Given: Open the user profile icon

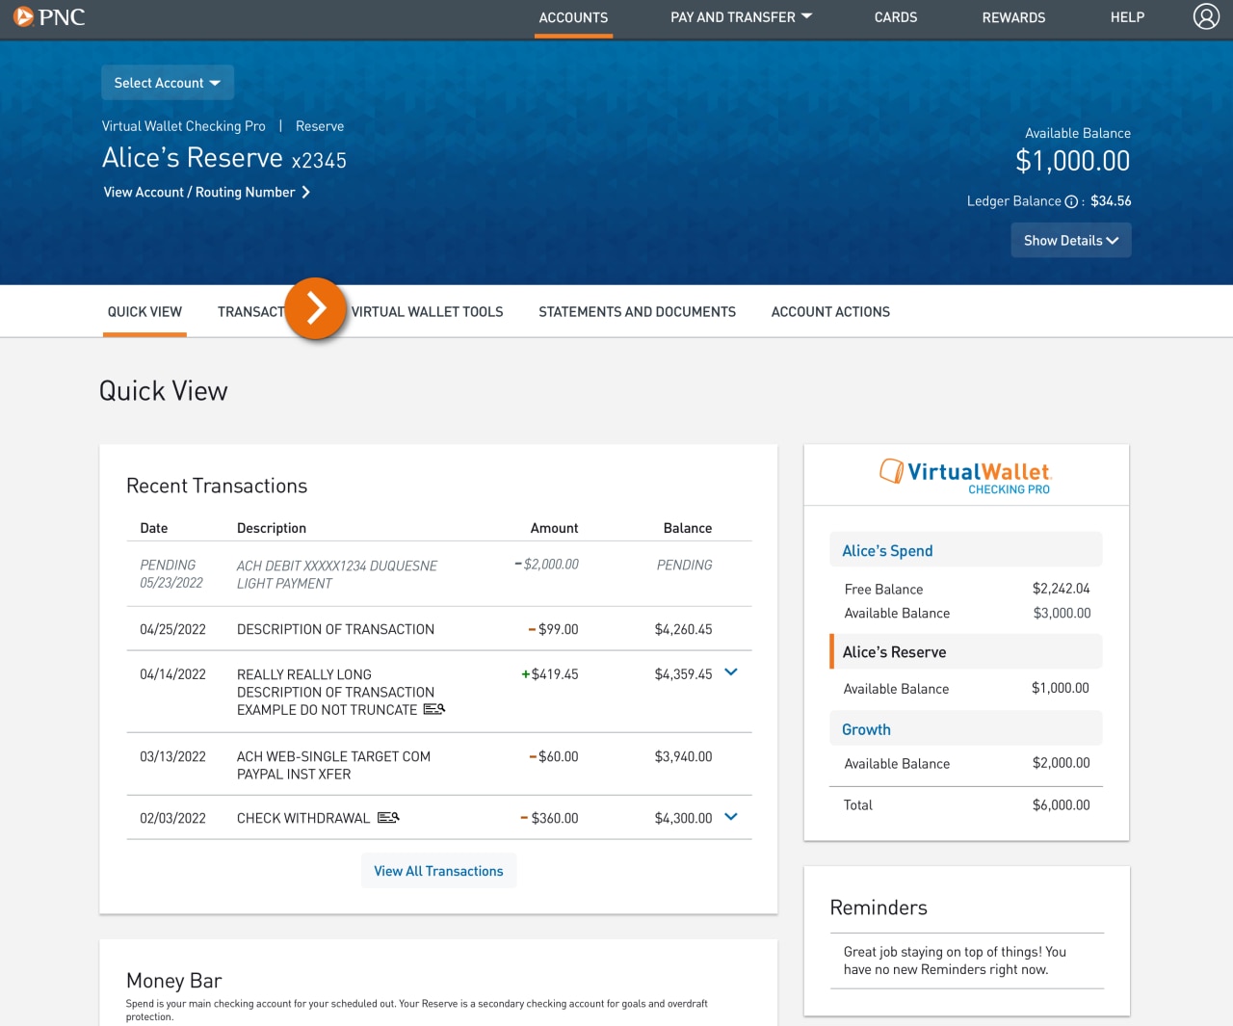Looking at the screenshot, I should [x=1206, y=16].
